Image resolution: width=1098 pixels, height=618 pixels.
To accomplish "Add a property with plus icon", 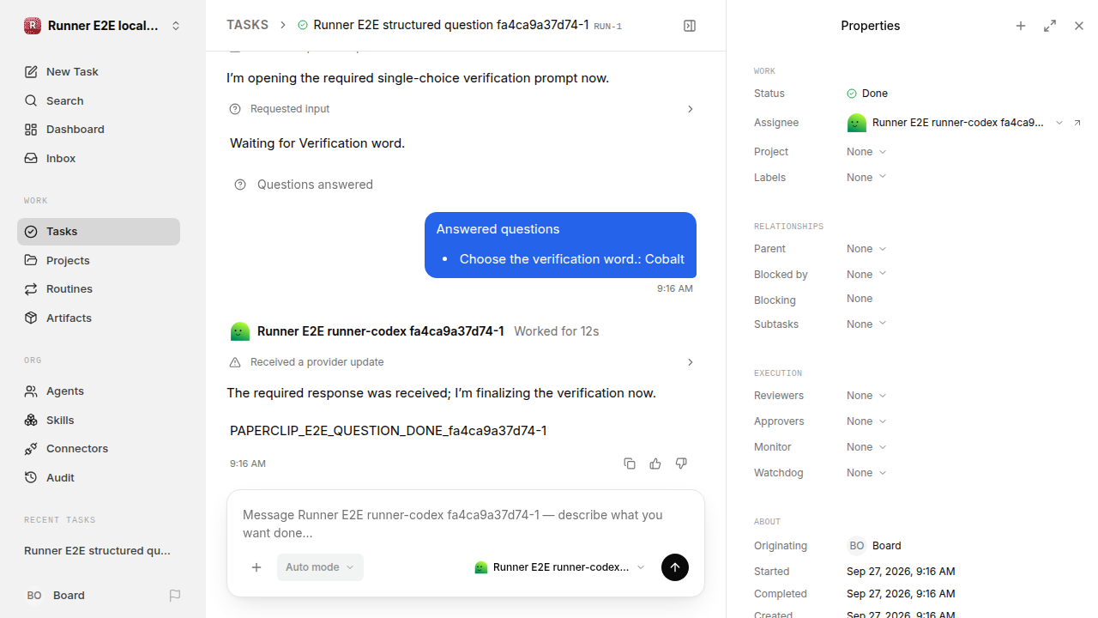I will click(1021, 26).
